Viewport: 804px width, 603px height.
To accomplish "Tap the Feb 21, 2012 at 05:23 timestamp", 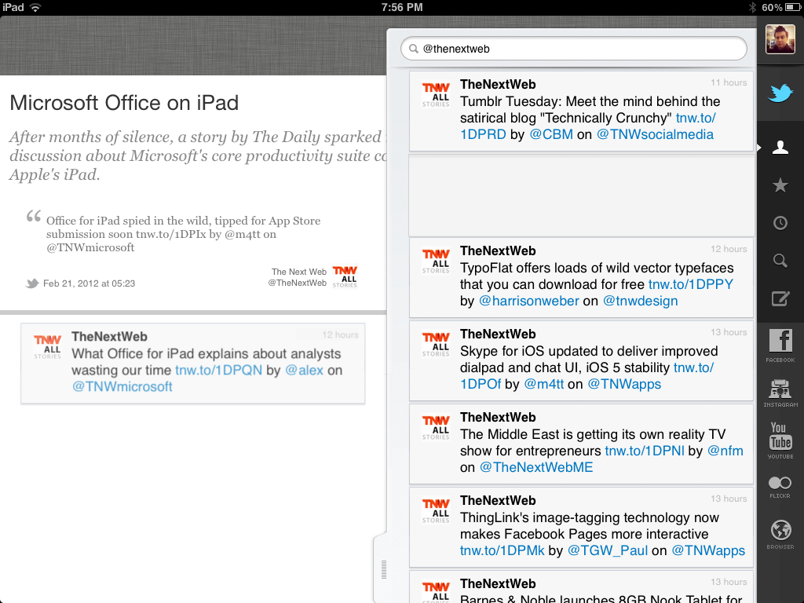I will 89,283.
